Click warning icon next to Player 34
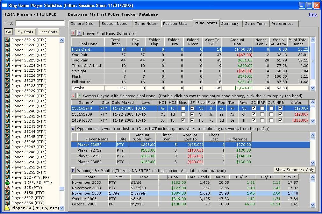 coord(7,208)
